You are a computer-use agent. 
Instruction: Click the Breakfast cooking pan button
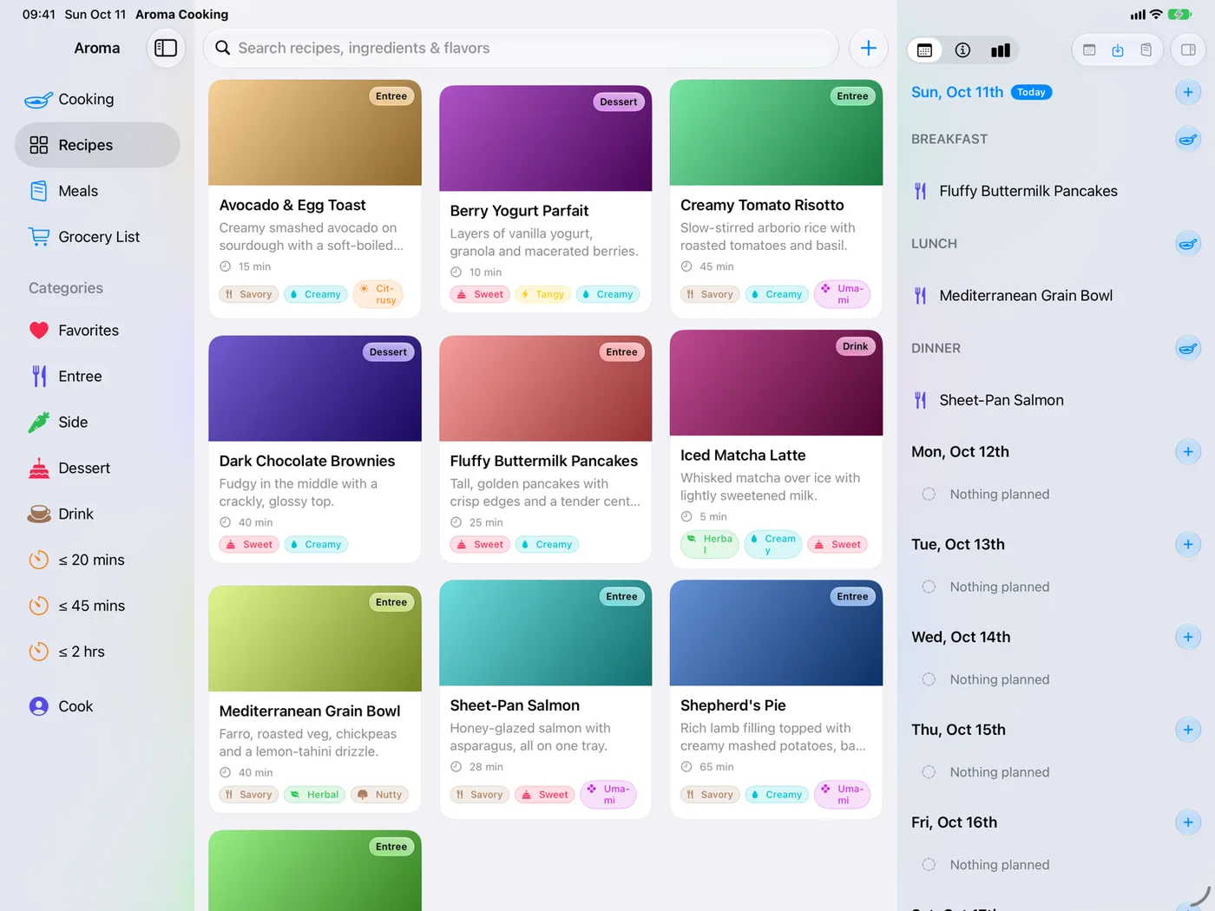(x=1188, y=139)
